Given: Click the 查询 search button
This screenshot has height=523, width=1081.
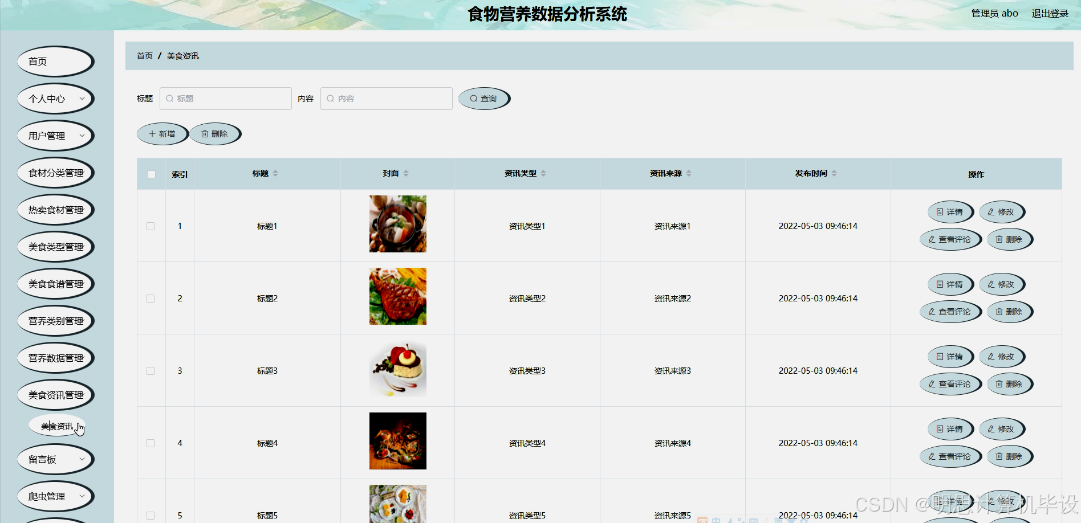Looking at the screenshot, I should point(483,99).
